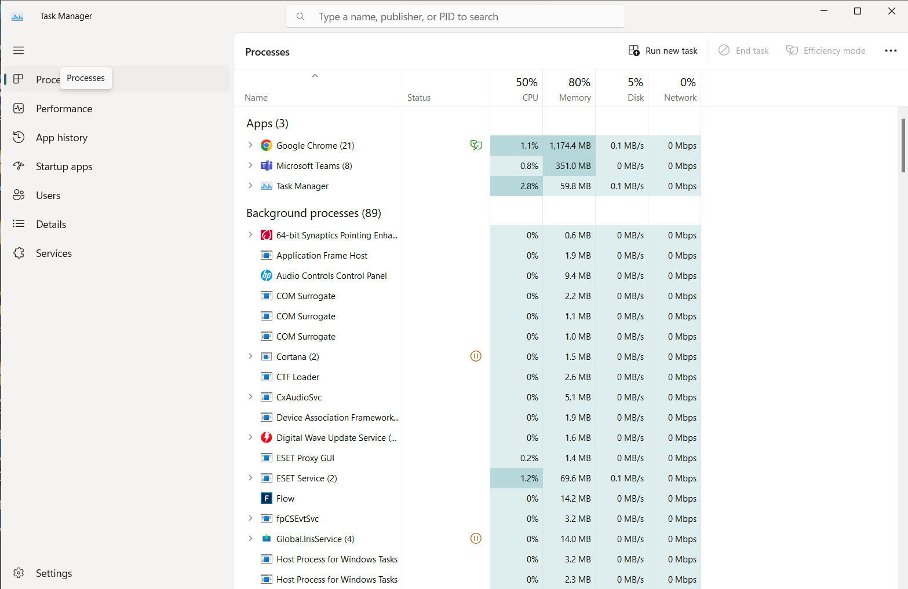Image resolution: width=908 pixels, height=589 pixels.
Task: Sort by the Memory column header
Action: point(569,89)
